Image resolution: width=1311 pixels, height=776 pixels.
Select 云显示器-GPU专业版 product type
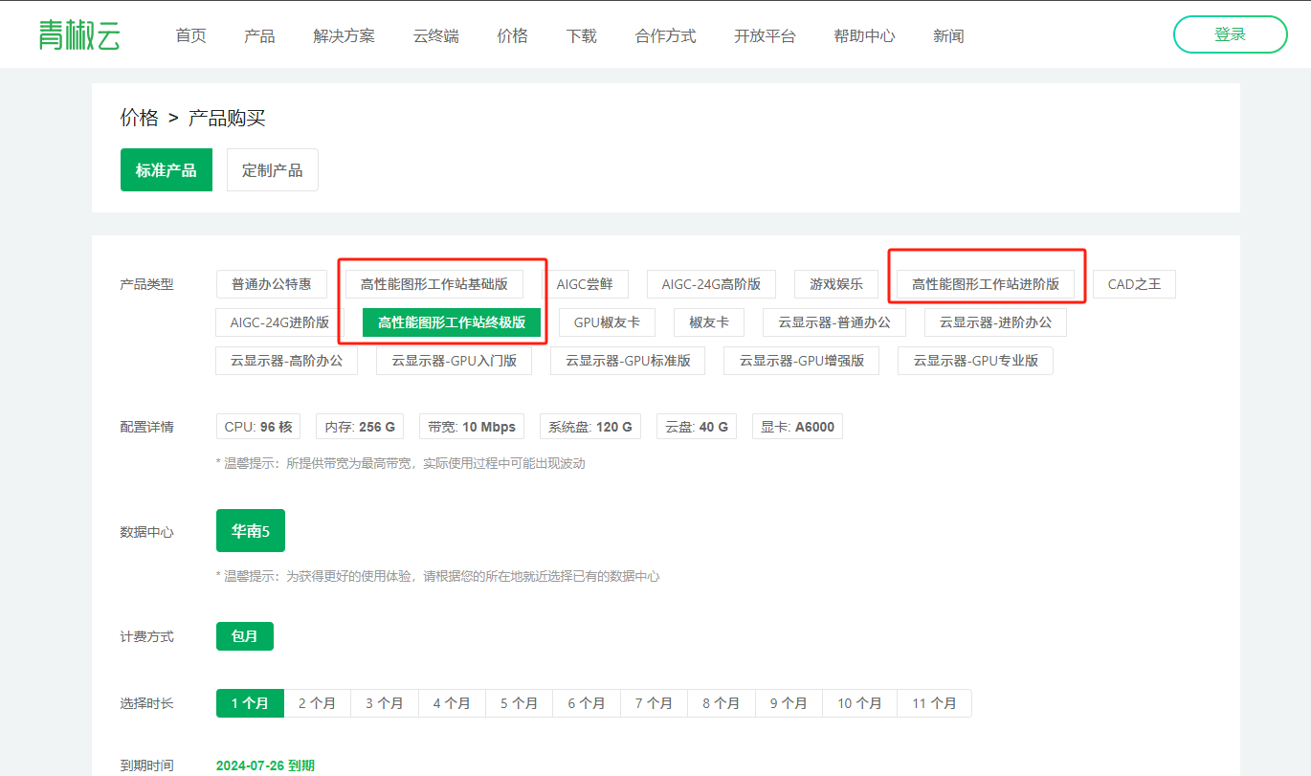[x=975, y=361]
